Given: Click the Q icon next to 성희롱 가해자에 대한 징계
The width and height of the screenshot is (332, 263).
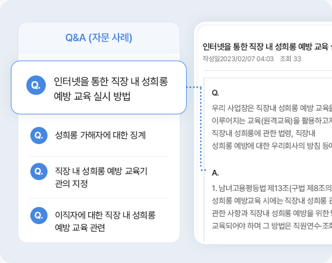Looking at the screenshot, I should tap(39, 136).
